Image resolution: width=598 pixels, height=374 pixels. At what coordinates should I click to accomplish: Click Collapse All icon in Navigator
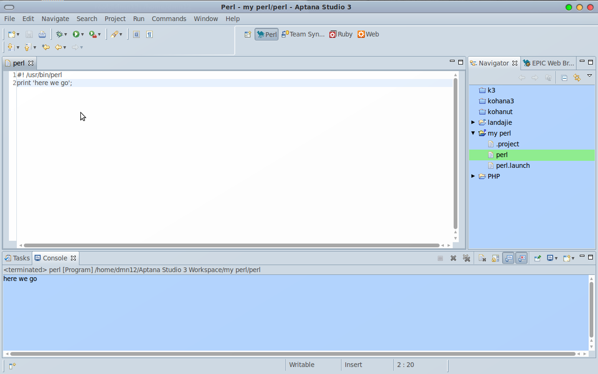(564, 78)
